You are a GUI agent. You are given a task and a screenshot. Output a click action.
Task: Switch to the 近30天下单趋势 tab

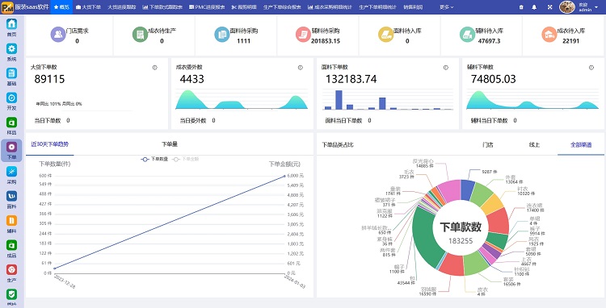[x=49, y=144]
